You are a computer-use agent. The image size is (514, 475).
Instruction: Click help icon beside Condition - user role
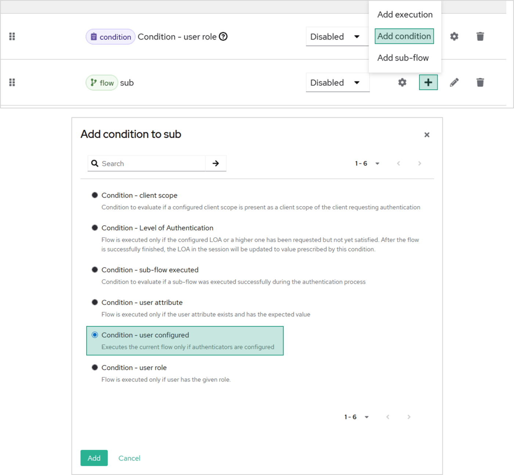point(223,36)
